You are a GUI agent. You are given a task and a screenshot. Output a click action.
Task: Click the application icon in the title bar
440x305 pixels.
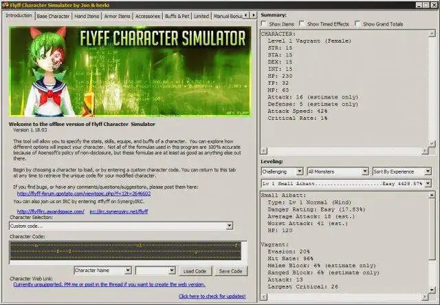click(5, 5)
